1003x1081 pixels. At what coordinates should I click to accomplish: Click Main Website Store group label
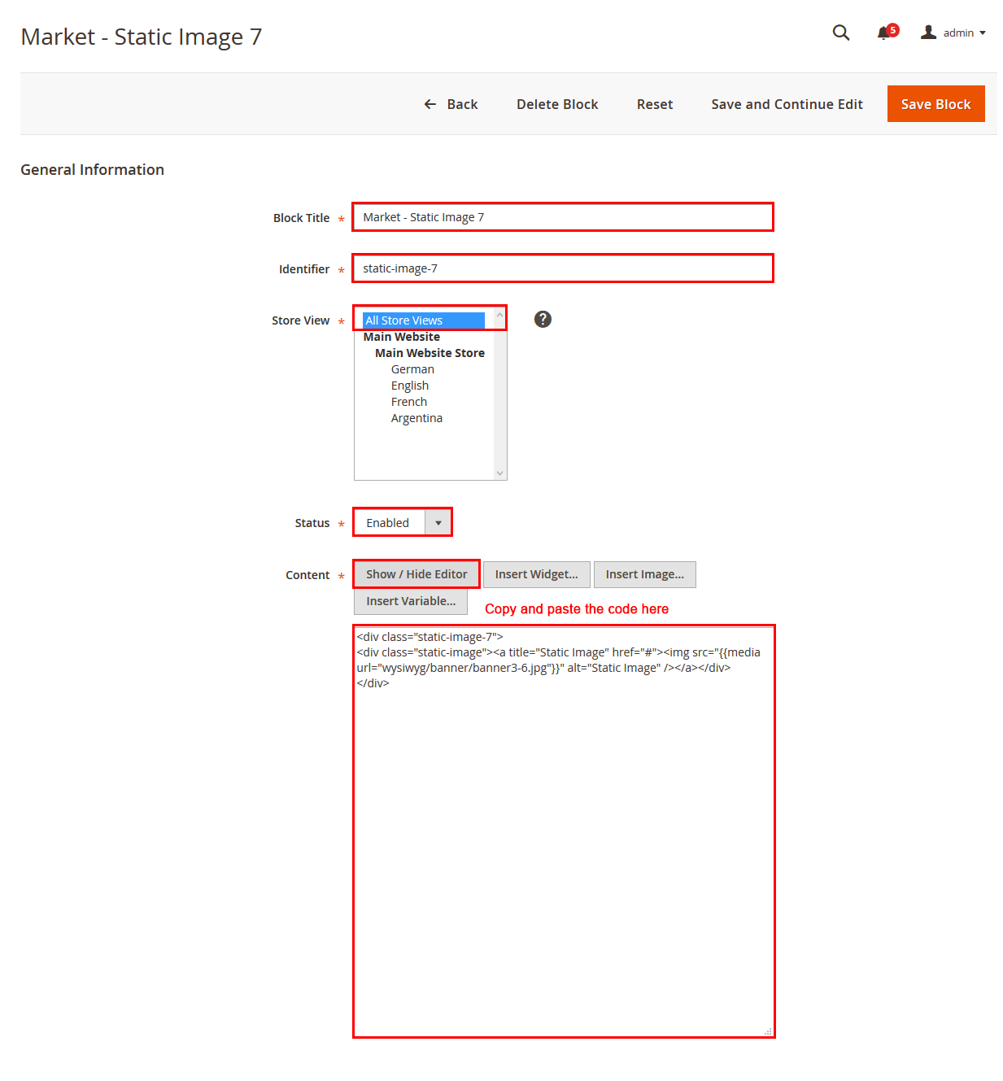(430, 353)
